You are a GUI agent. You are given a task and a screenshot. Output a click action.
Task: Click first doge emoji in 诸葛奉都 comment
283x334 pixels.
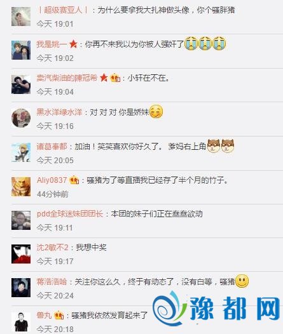click(214, 145)
